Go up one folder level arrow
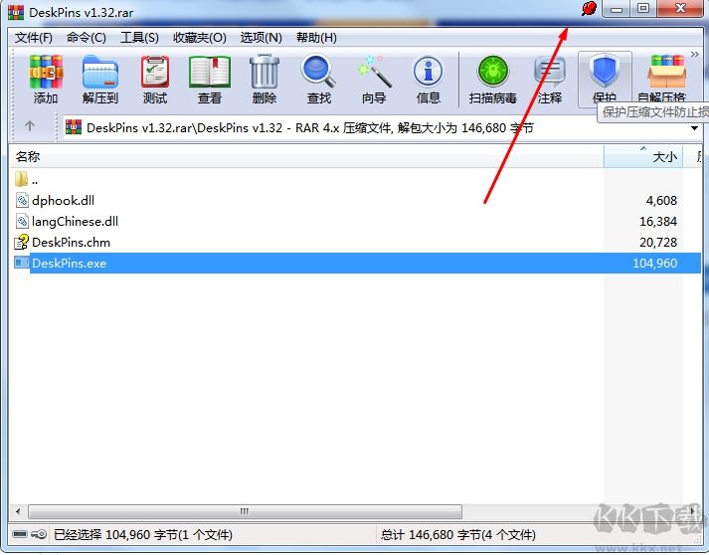This screenshot has width=709, height=555. 30,125
